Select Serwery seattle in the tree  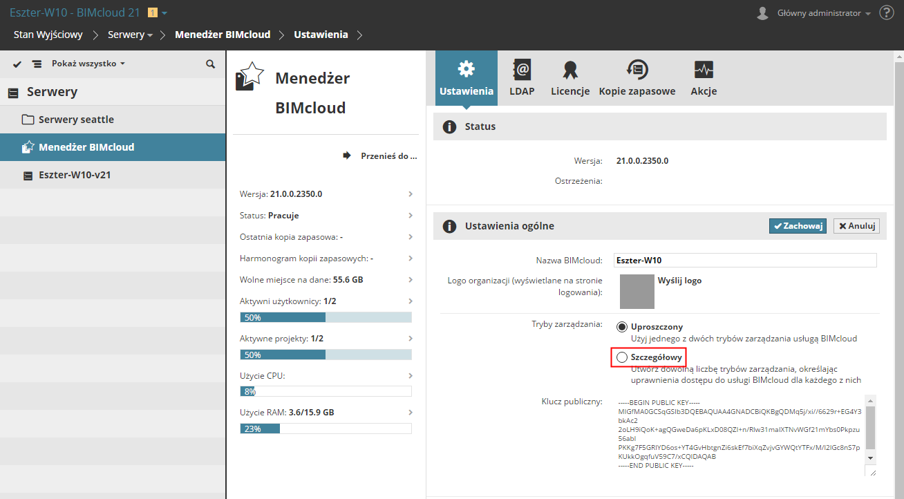(x=113, y=120)
